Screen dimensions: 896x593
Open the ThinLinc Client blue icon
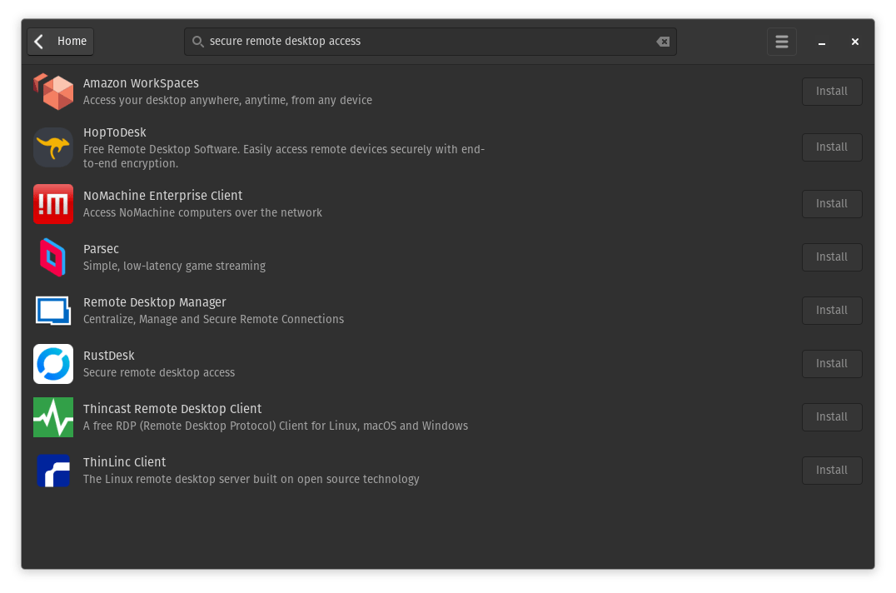(53, 471)
